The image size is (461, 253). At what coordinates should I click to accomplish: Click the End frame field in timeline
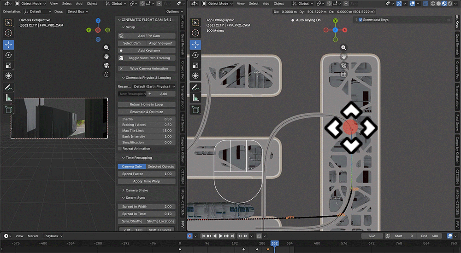(430, 236)
